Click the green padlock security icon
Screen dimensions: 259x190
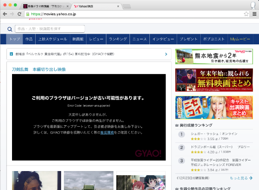28,14
